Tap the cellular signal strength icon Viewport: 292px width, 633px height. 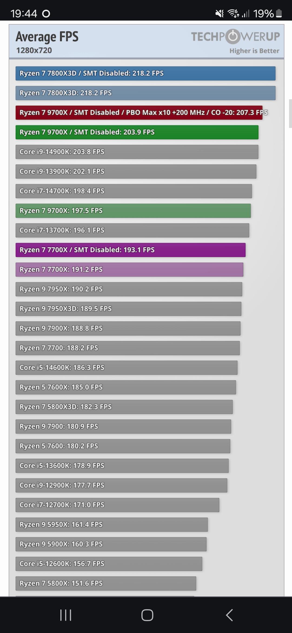245,13
